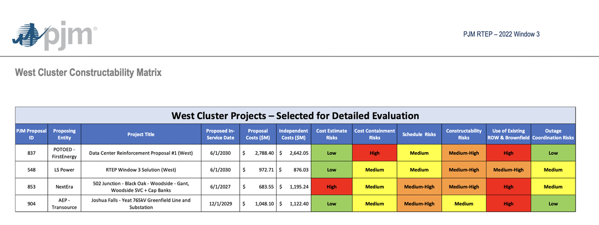Click 'Medium-High' Constructability cell for 837

[x=464, y=153]
